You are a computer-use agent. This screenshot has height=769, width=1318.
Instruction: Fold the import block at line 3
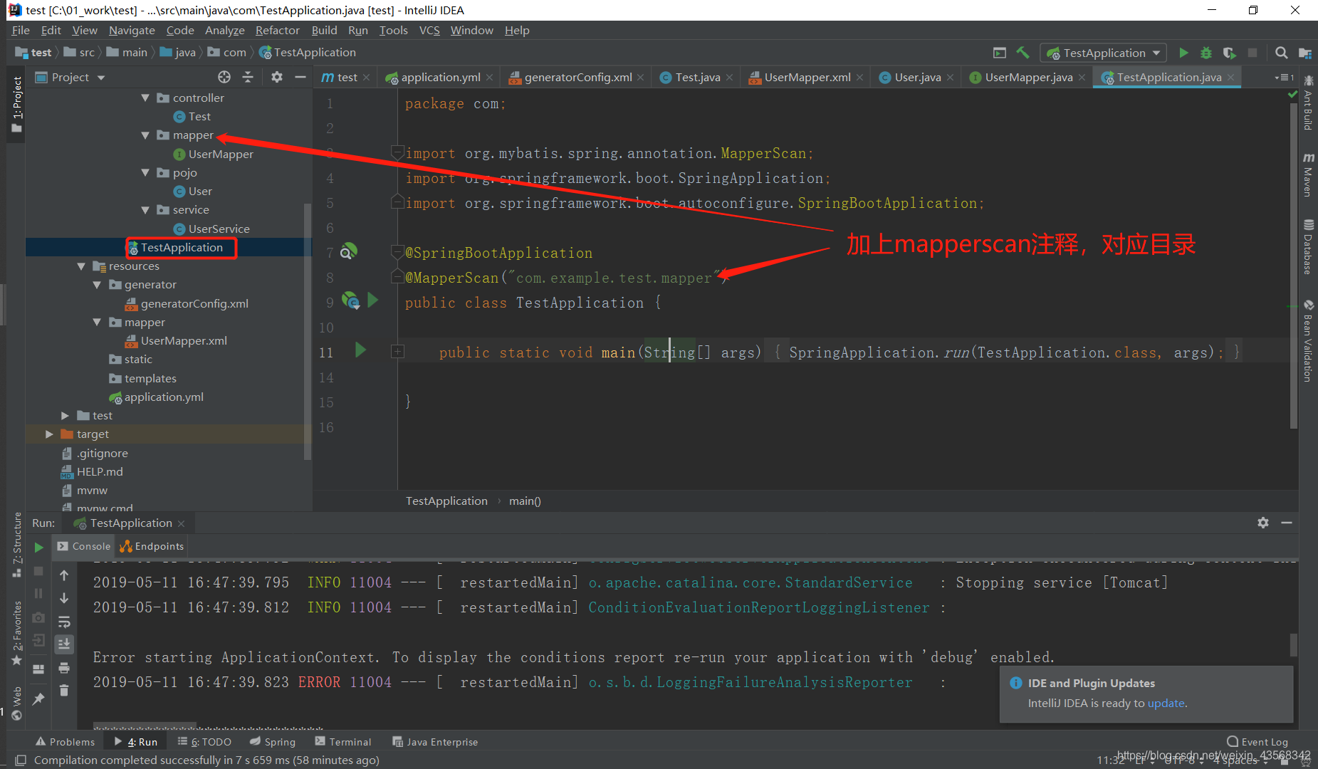[x=398, y=152]
